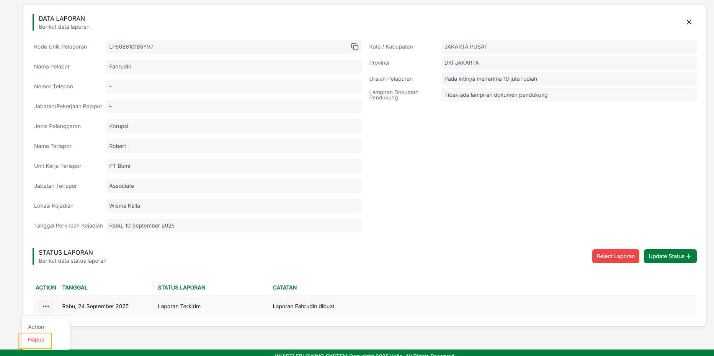Click the Tanggal Perkiraan Kejadian field
This screenshot has width=714, height=356.
click(x=234, y=226)
